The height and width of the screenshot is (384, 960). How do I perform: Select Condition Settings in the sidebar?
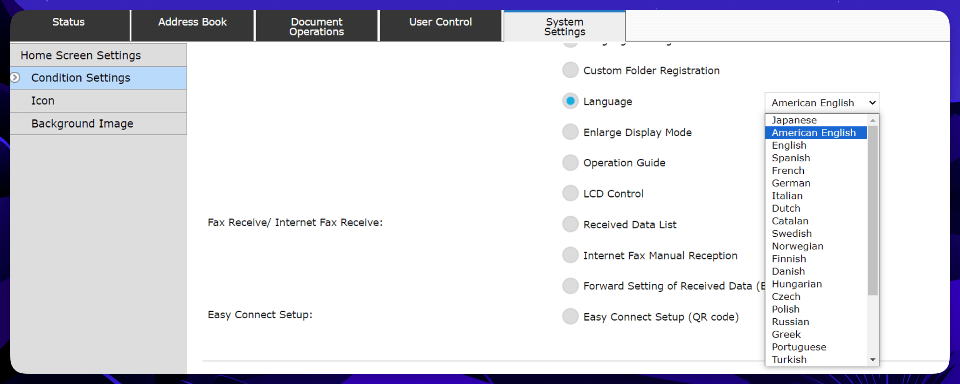coord(98,78)
